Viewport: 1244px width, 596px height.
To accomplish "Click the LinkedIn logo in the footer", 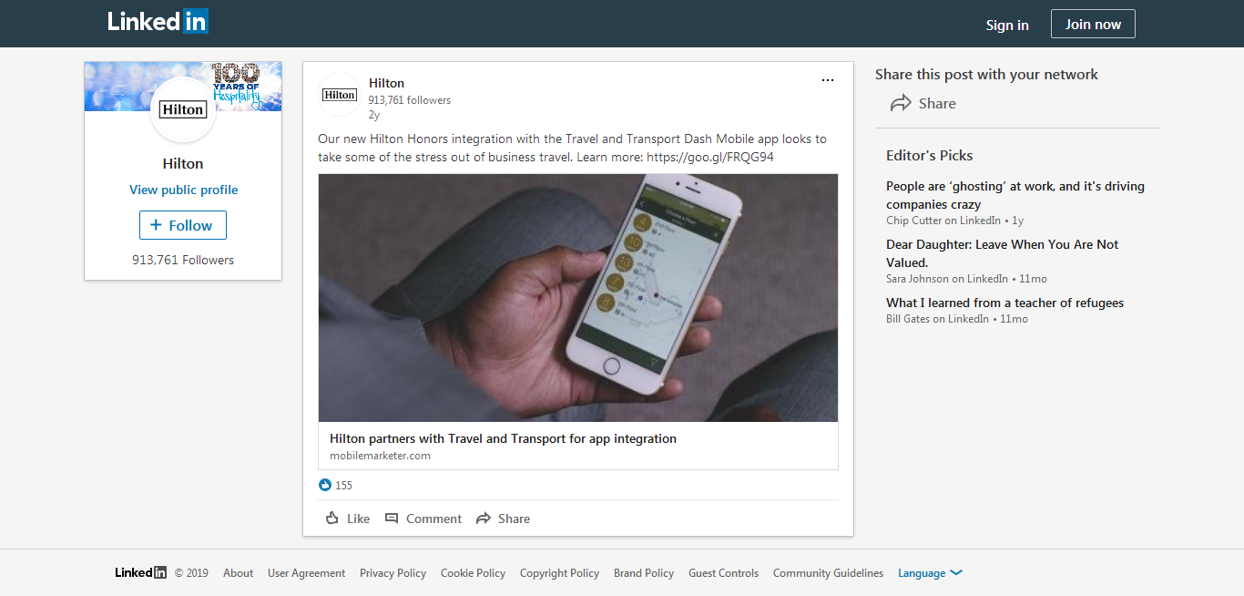I will [139, 572].
